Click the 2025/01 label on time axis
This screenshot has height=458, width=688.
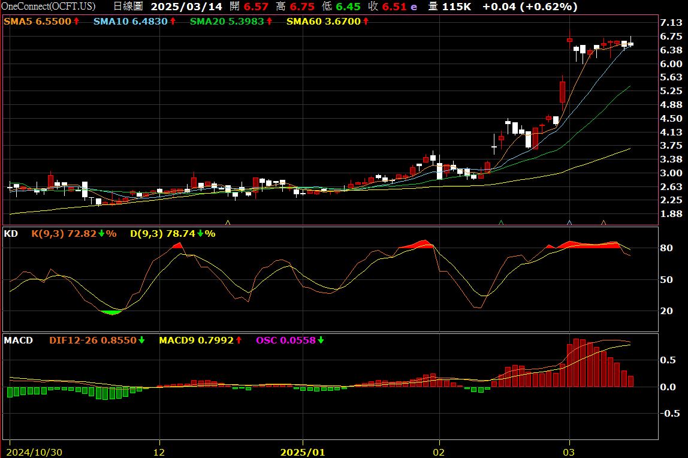303,451
